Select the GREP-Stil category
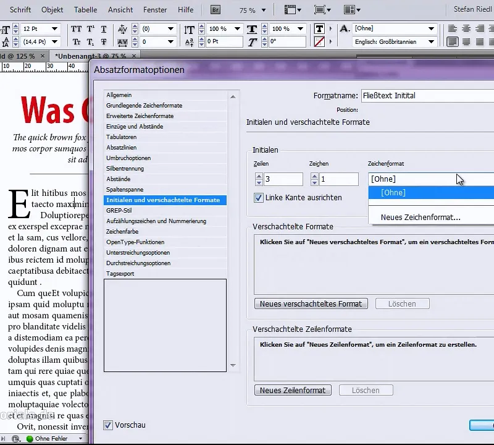 165,210
